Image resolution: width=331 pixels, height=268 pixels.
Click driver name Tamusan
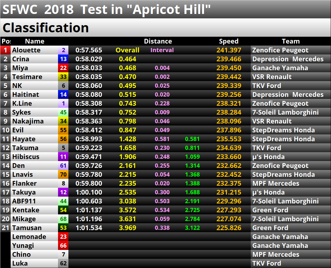coord(27,228)
